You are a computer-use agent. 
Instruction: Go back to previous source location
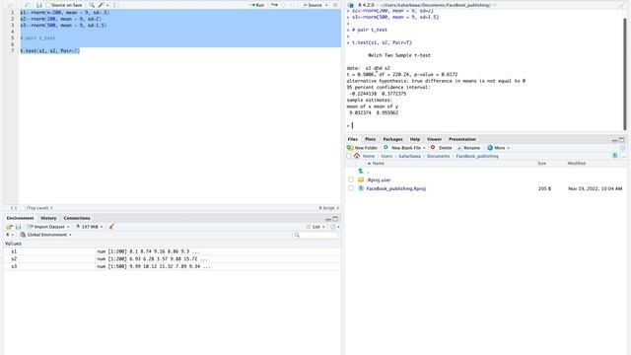[10, 5]
